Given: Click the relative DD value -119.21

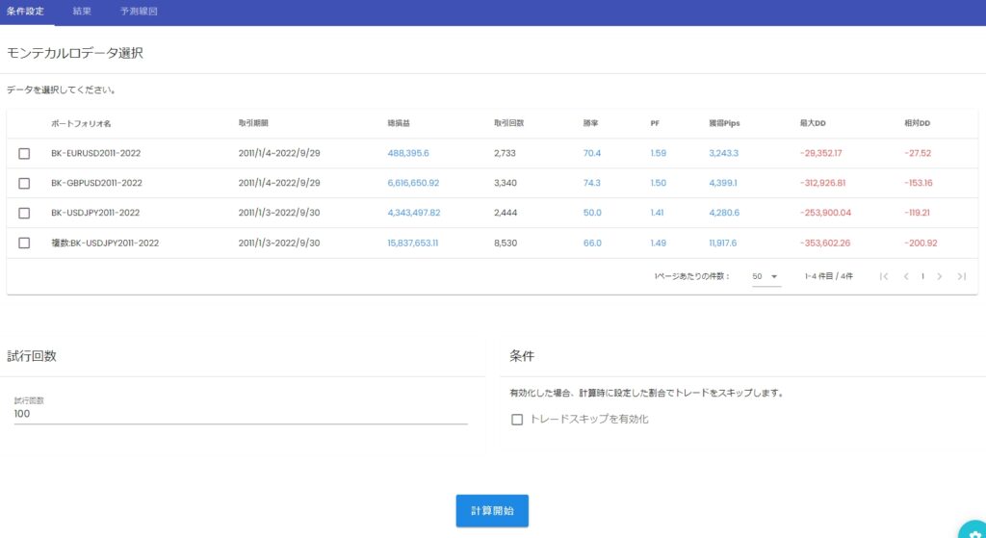Looking at the screenshot, I should click(x=917, y=213).
